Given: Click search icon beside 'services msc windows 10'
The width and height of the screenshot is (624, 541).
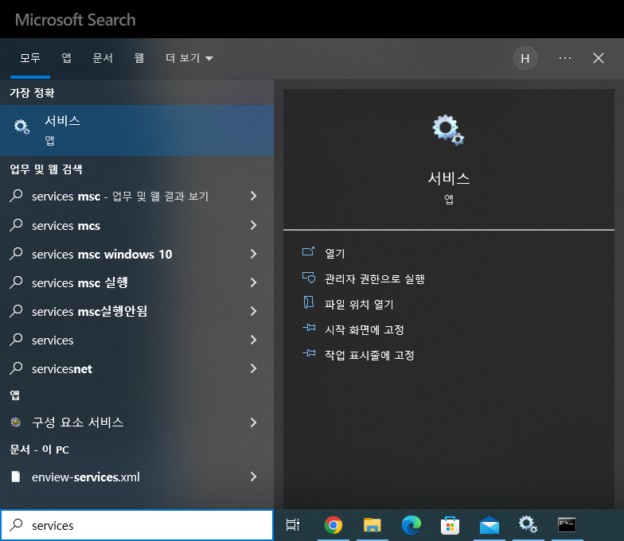Looking at the screenshot, I should click(x=16, y=254).
